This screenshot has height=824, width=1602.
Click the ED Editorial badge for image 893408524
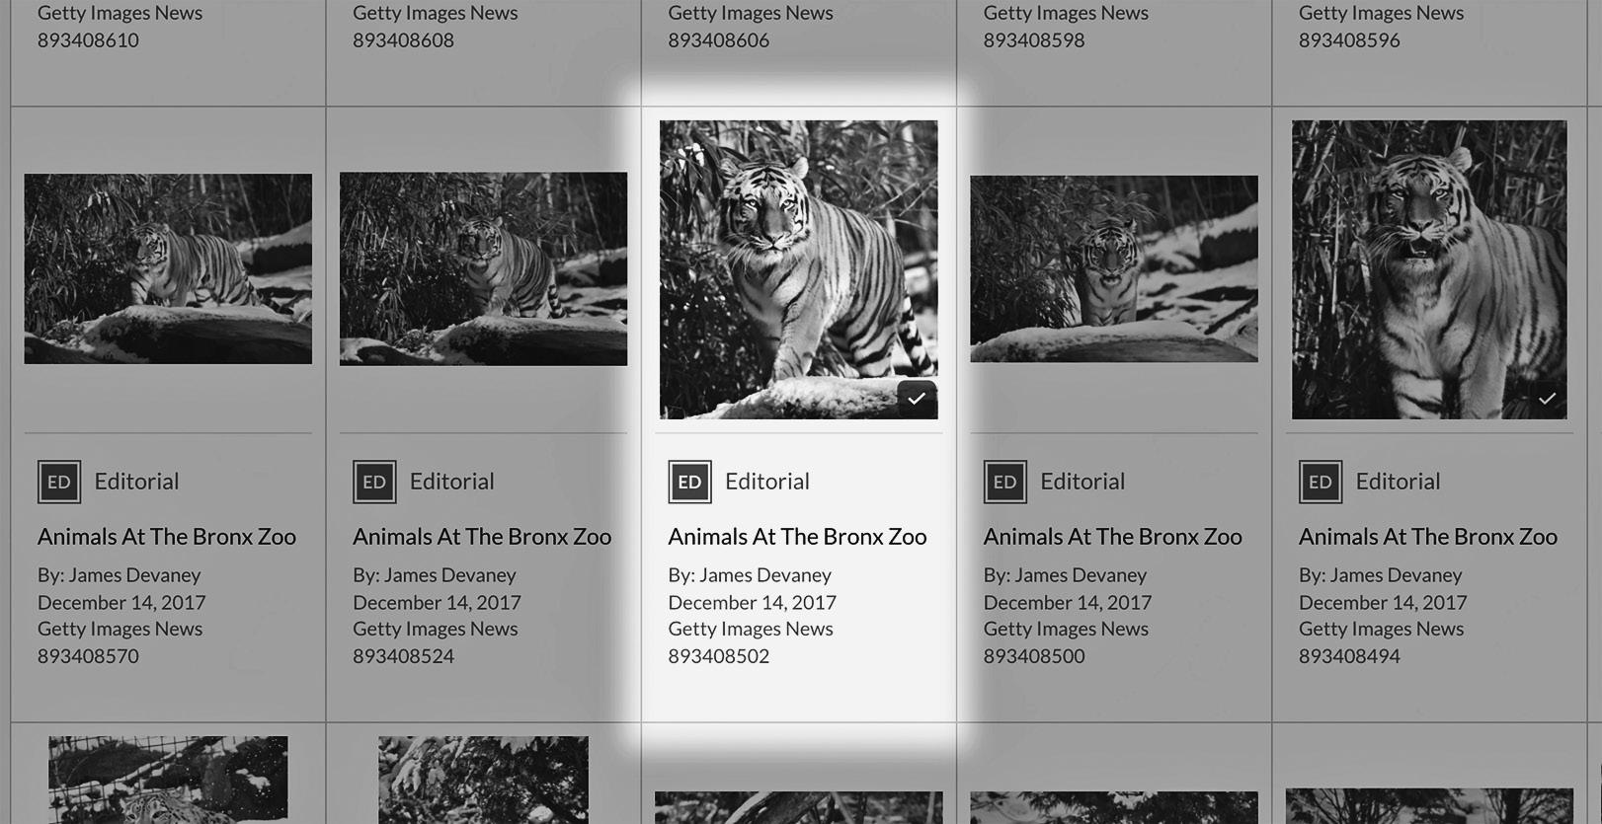point(374,482)
